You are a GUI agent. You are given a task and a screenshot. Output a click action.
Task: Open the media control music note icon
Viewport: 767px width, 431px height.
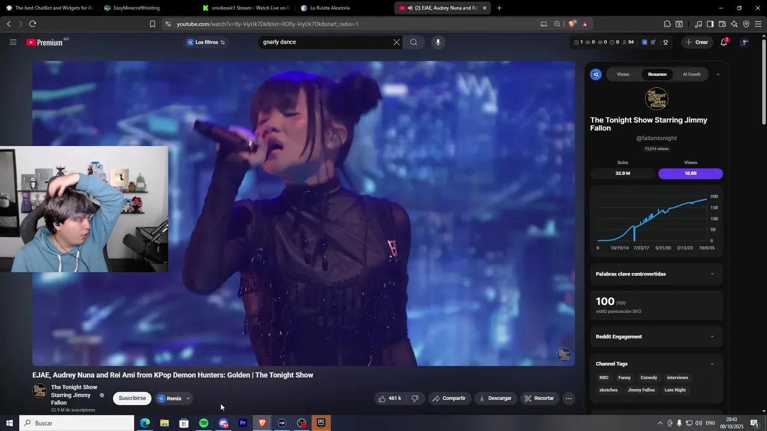698,24
